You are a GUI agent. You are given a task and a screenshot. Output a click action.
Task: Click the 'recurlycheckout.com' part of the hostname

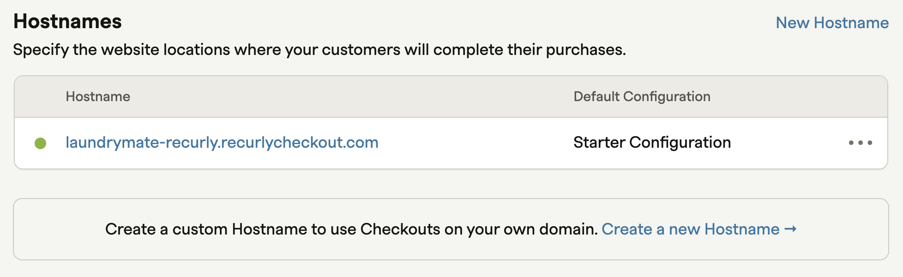coord(300,142)
